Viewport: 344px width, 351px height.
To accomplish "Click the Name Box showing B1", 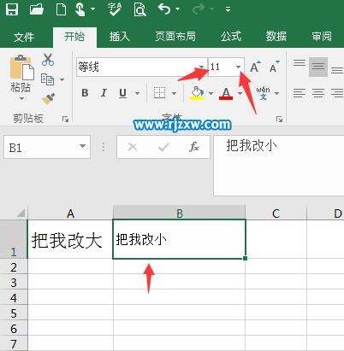I will click(40, 148).
